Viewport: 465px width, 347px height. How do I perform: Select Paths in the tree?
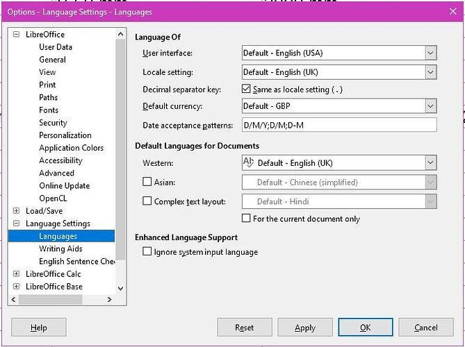coord(49,97)
